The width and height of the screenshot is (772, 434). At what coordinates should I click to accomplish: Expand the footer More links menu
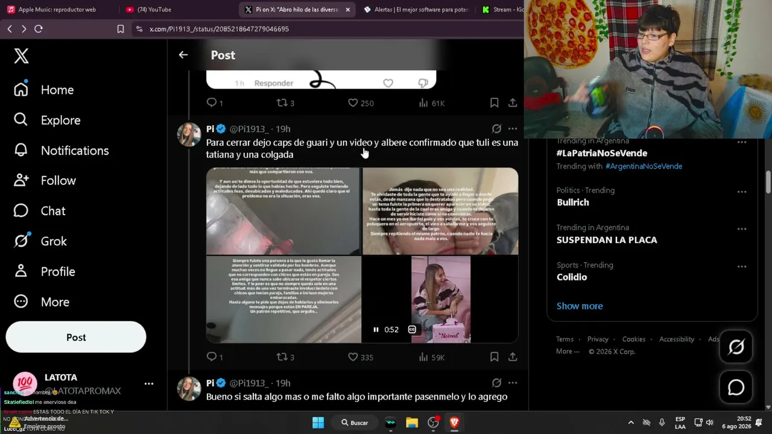tap(568, 351)
